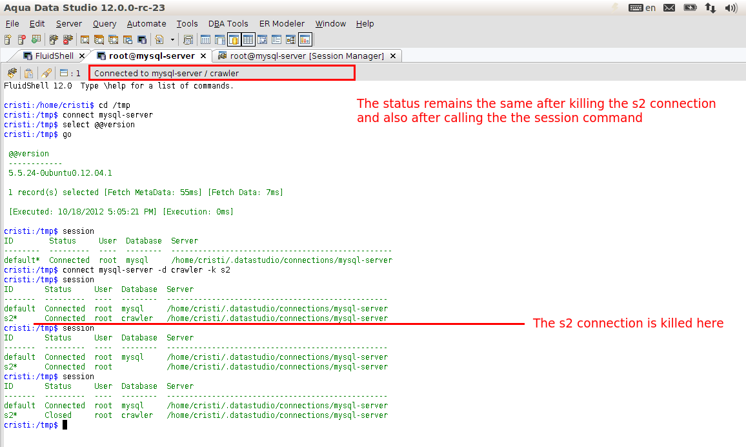Click the Register Server icon

tap(8, 39)
